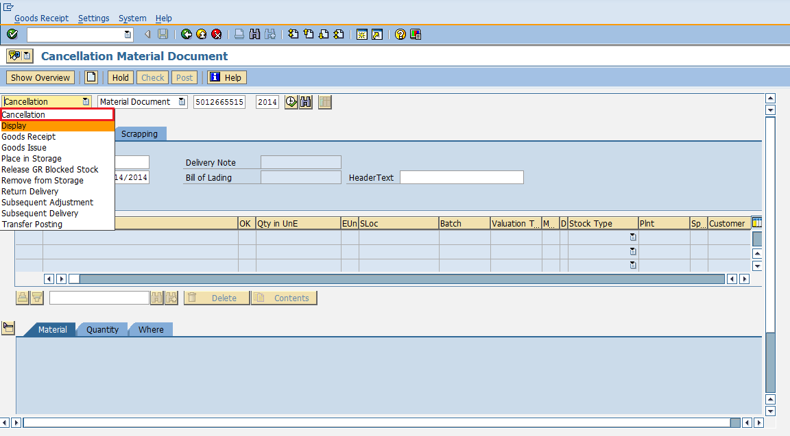
Task: Click the material document number field 5012665515
Action: point(219,102)
